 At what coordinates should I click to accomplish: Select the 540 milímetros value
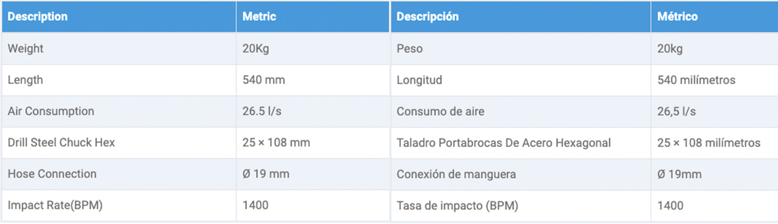pyautogui.click(x=696, y=80)
